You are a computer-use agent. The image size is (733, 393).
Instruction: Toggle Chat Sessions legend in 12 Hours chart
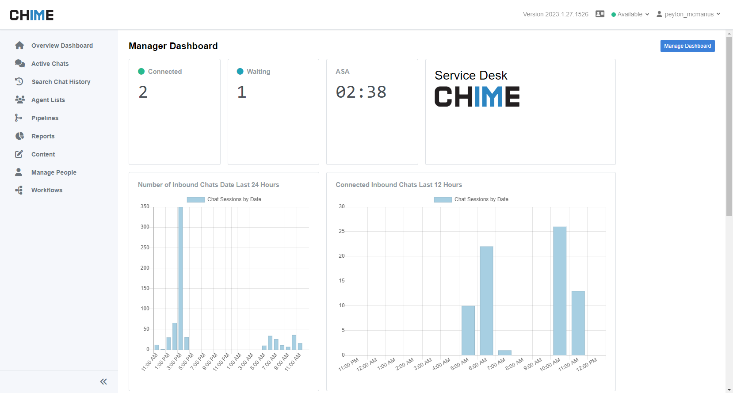471,199
